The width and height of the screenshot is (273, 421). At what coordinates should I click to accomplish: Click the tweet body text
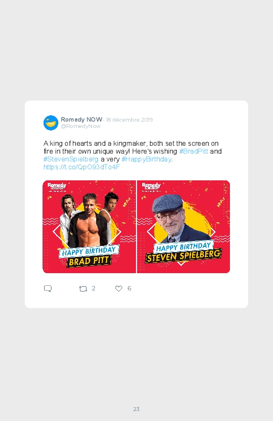[x=133, y=155]
